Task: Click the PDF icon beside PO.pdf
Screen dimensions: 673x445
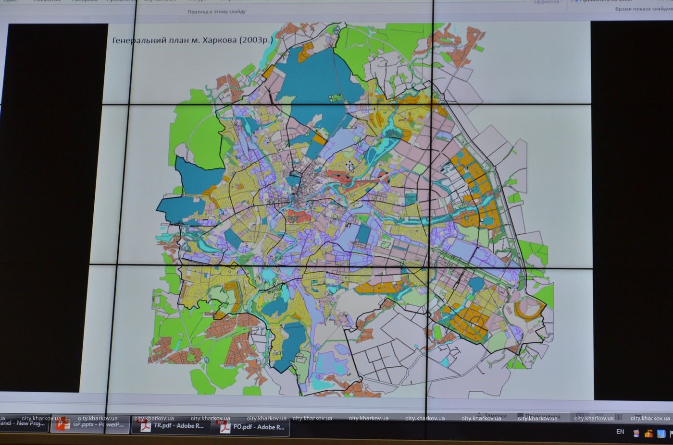Action: coord(223,427)
